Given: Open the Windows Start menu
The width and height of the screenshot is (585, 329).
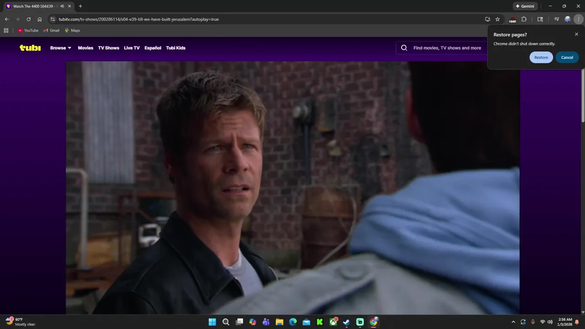Looking at the screenshot, I should click(212, 322).
